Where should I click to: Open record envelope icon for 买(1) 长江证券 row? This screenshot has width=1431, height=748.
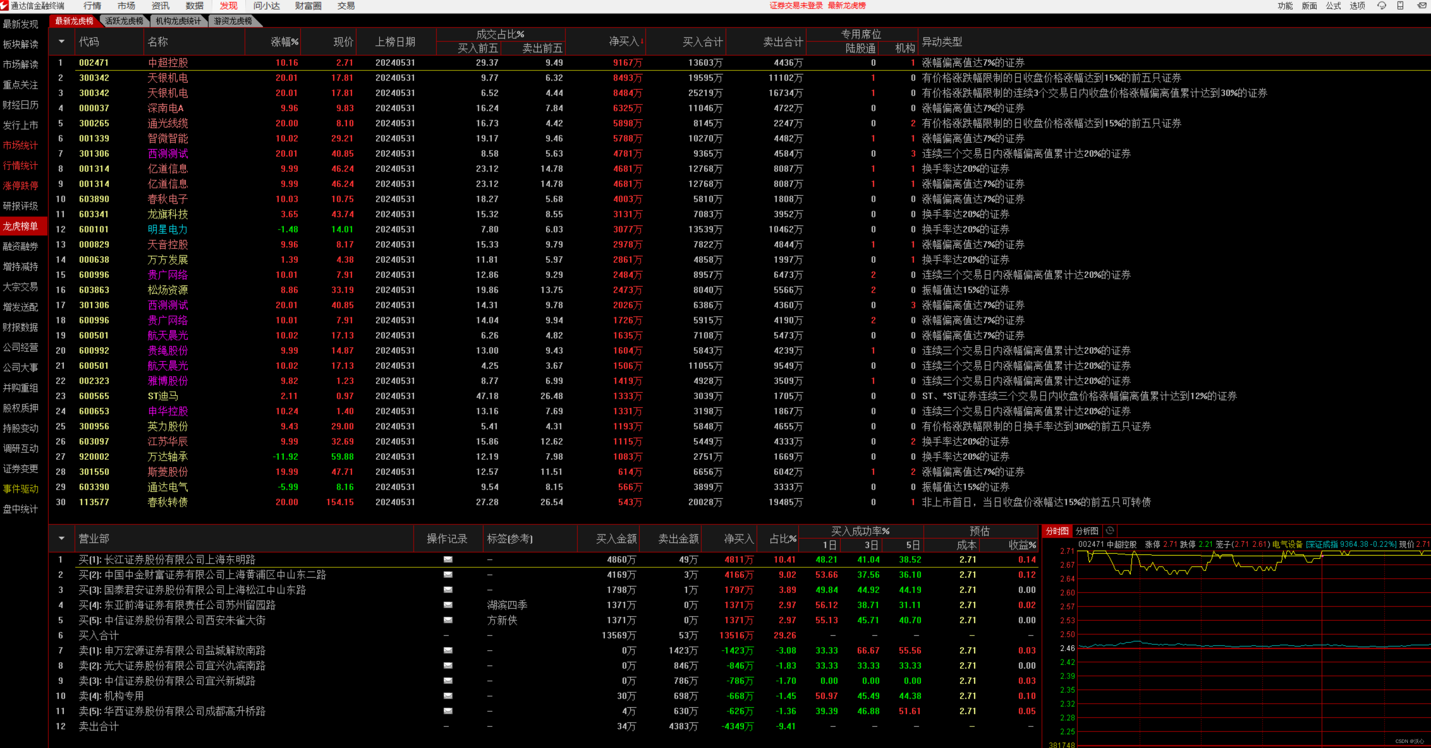click(x=448, y=559)
